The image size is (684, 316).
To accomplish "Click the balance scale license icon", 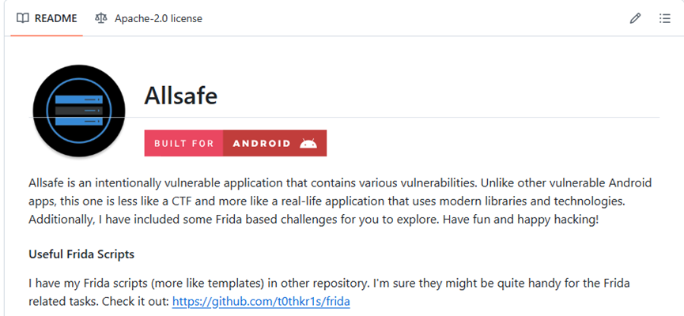I will [100, 18].
